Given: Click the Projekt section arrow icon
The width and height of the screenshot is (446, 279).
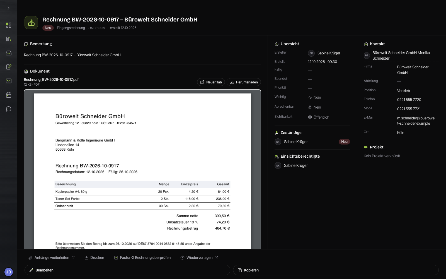Looking at the screenshot, I should 366,147.
